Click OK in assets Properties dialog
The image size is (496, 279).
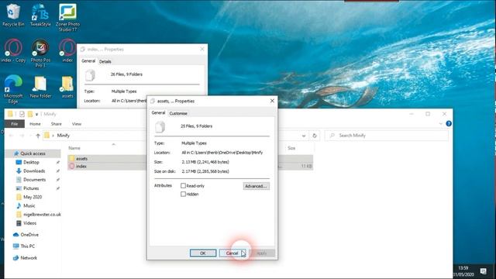pyautogui.click(x=203, y=253)
